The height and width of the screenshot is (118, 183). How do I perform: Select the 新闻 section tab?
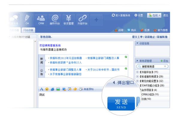[x=42, y=60]
